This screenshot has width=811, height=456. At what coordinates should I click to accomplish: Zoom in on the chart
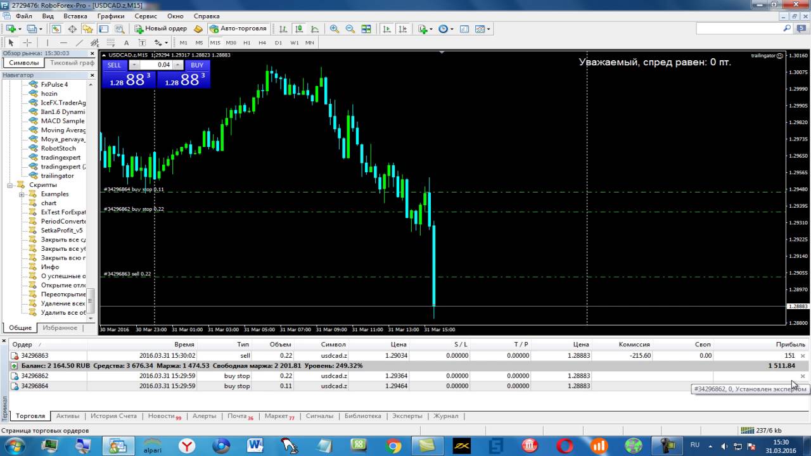pyautogui.click(x=335, y=29)
